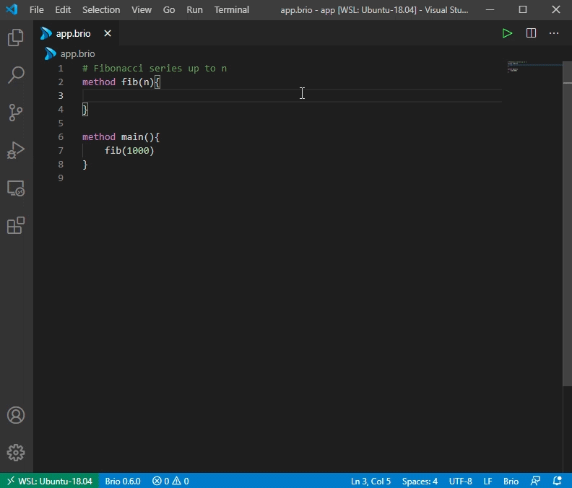
Task: Run the Brio file with green play button
Action: click(x=507, y=33)
